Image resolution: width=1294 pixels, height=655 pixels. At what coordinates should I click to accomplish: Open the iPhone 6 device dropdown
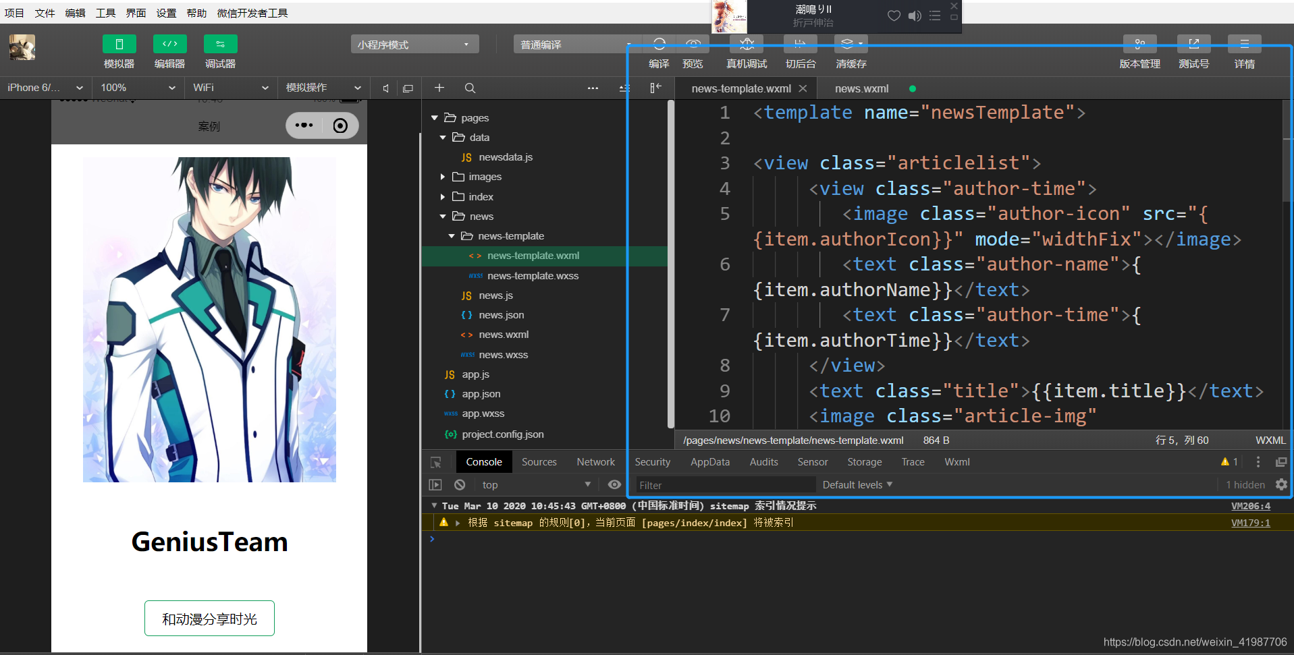(45, 88)
